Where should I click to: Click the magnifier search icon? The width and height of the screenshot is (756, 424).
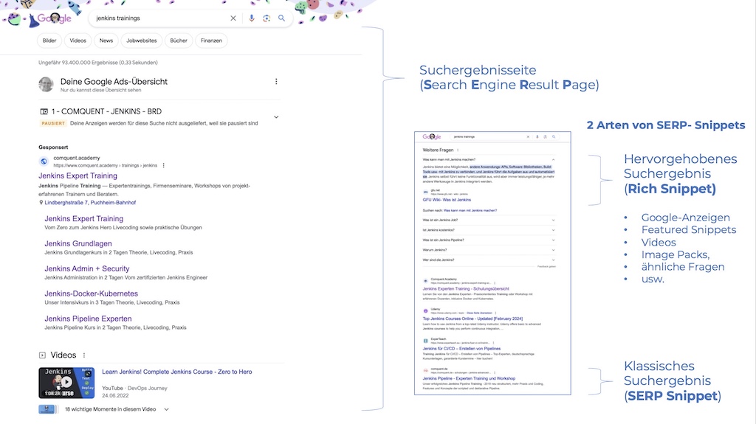tap(281, 18)
